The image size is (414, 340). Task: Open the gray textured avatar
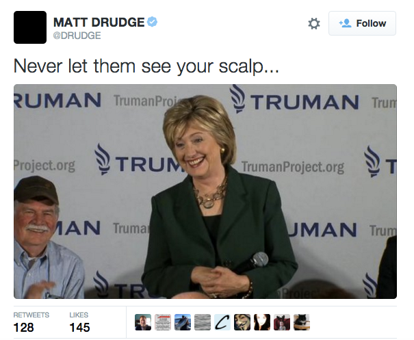click(203, 322)
